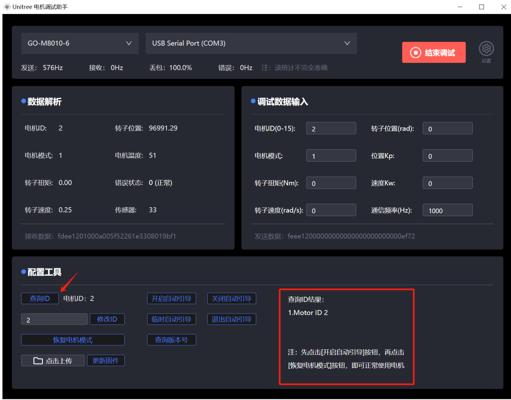Select the 通信频率(Hz) input box

coord(447,210)
